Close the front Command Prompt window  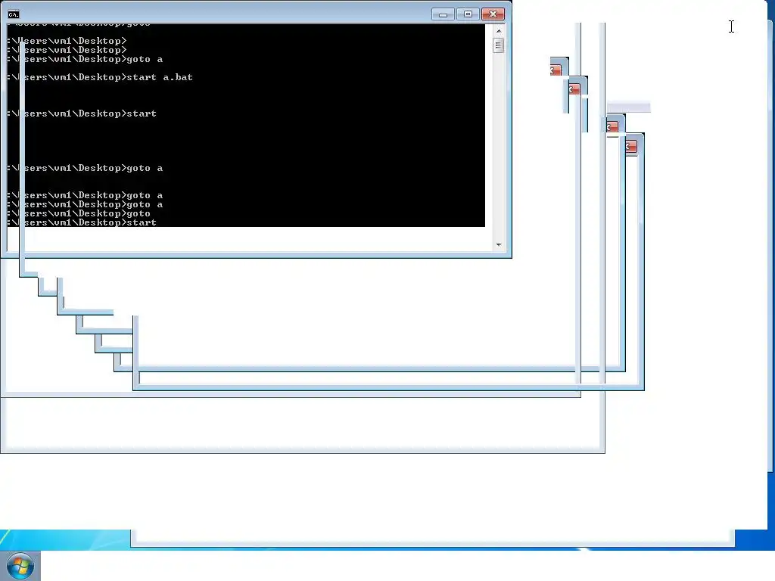pyautogui.click(x=493, y=14)
